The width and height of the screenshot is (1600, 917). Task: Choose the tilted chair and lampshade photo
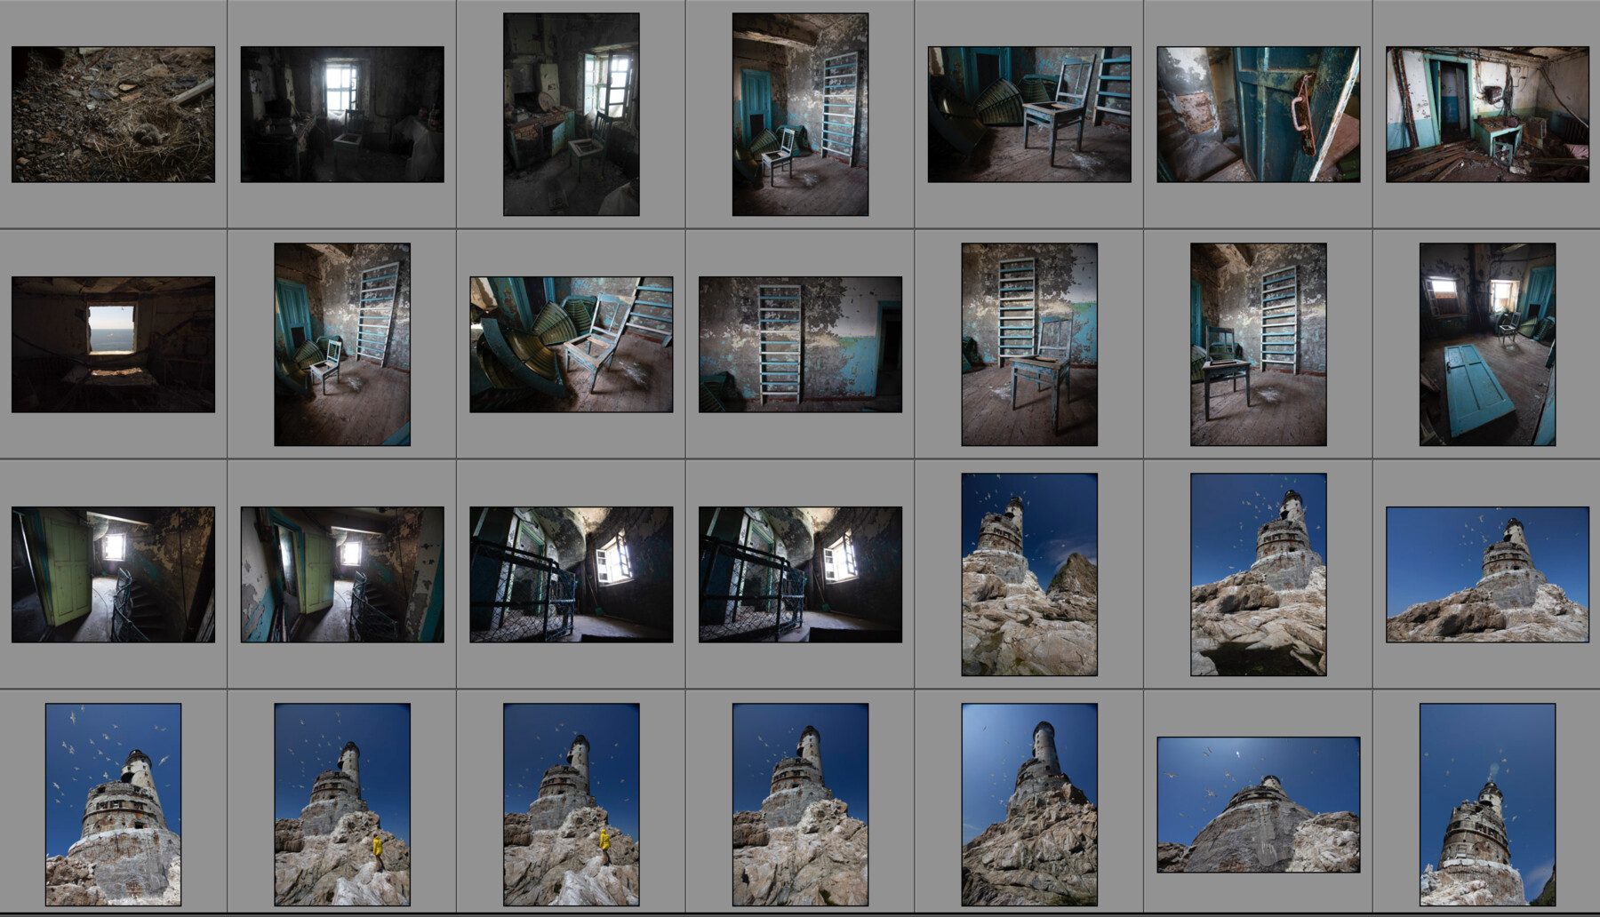coord(572,345)
